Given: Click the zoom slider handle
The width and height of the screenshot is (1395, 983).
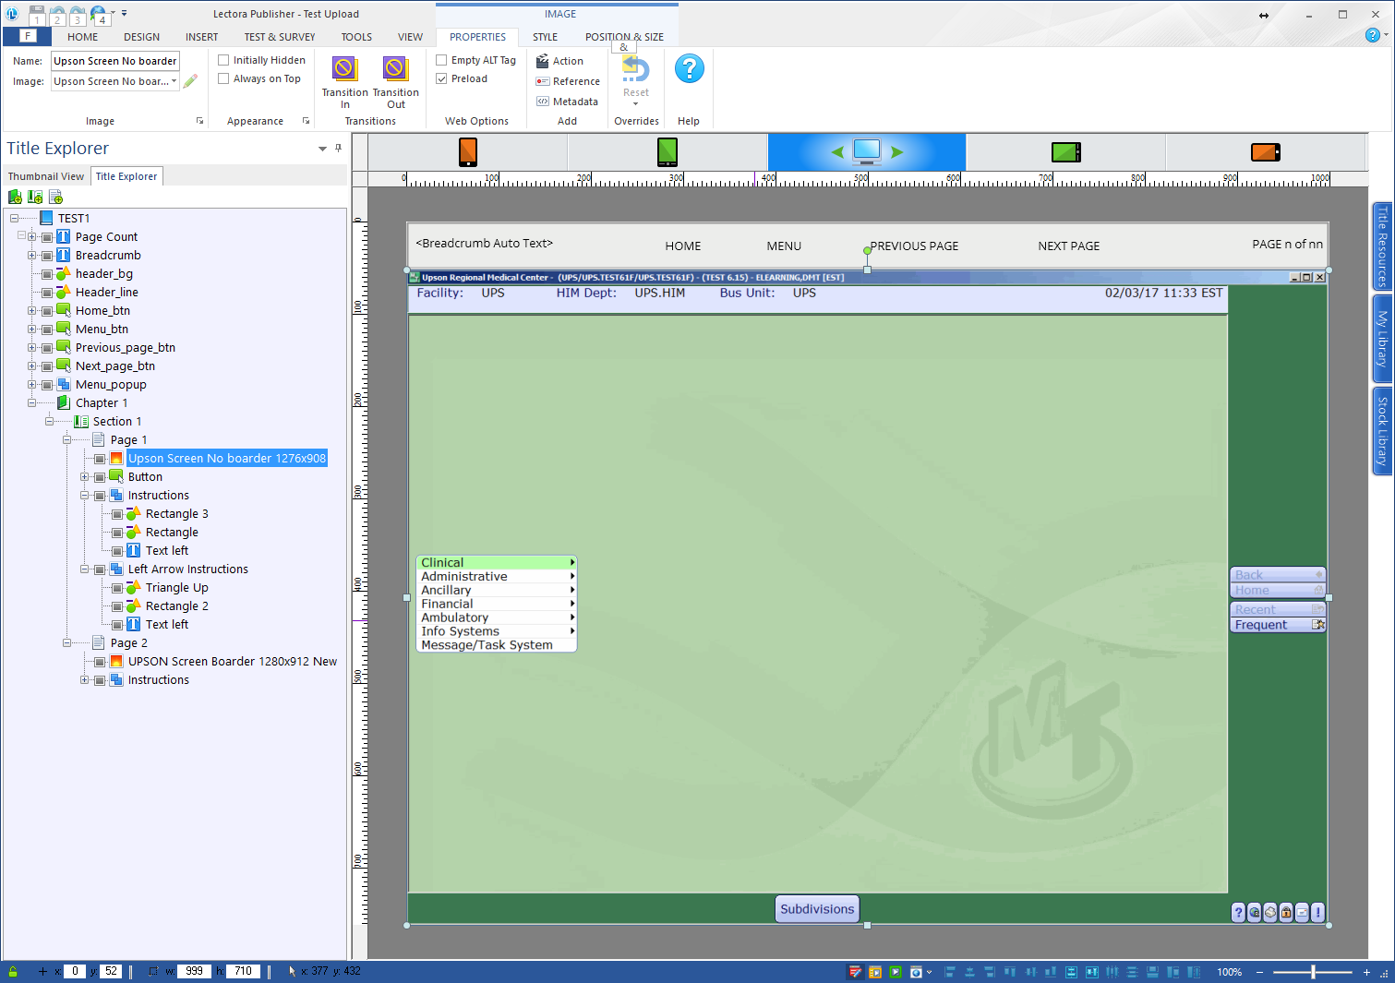Looking at the screenshot, I should tap(1313, 972).
